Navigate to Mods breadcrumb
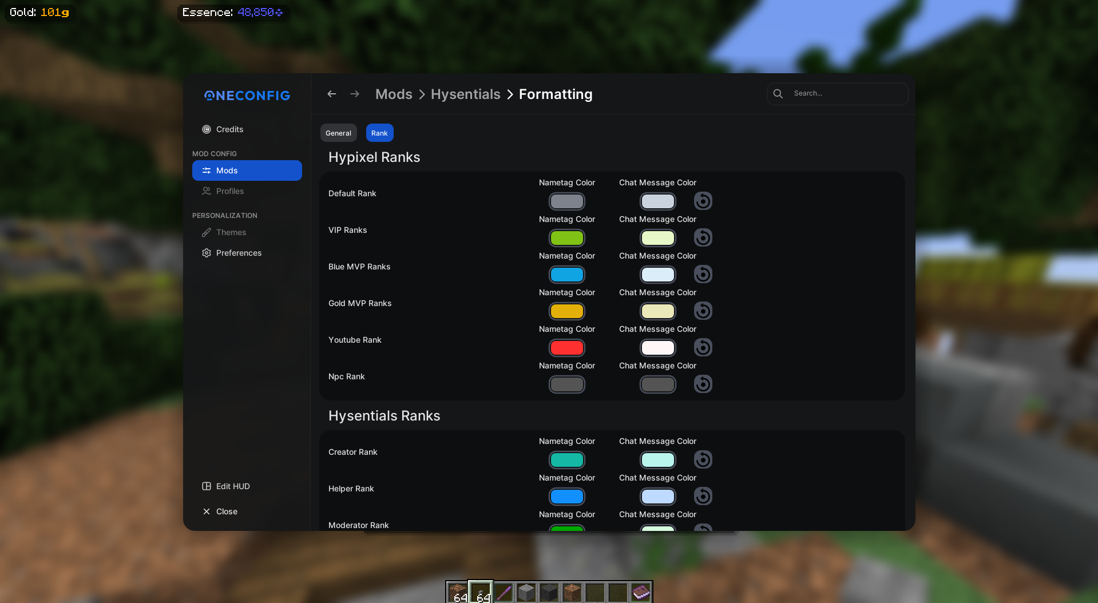The height and width of the screenshot is (603, 1098). point(394,94)
